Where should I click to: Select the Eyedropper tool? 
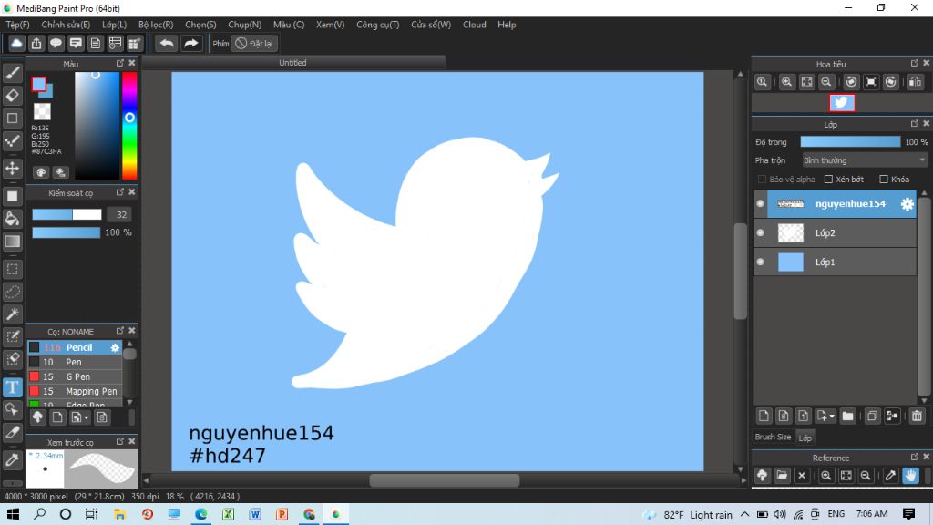pyautogui.click(x=13, y=459)
